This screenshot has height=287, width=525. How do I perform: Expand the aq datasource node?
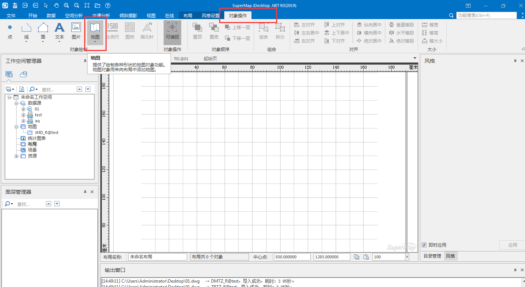(23, 121)
